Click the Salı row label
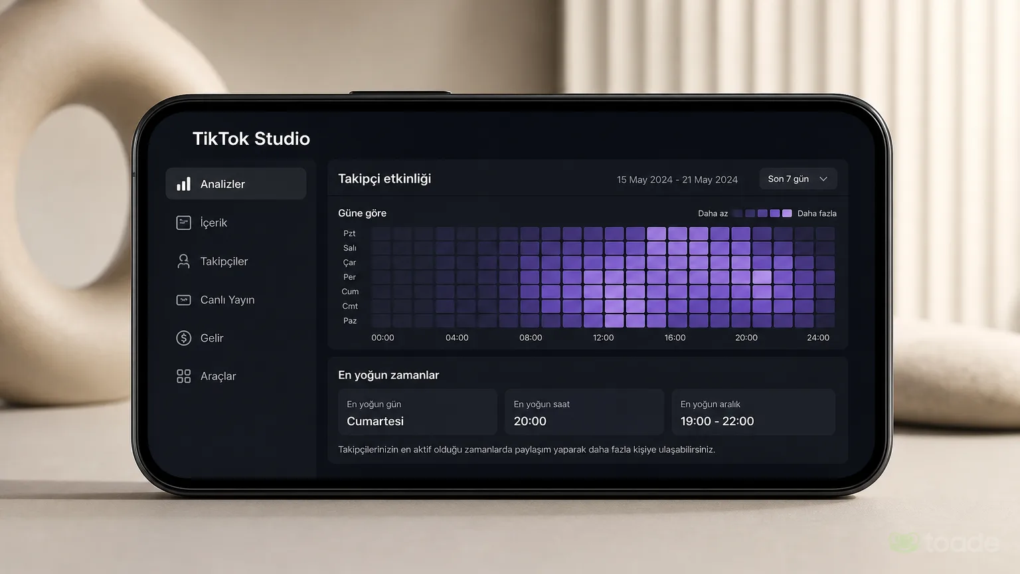1020x574 pixels. (x=349, y=248)
